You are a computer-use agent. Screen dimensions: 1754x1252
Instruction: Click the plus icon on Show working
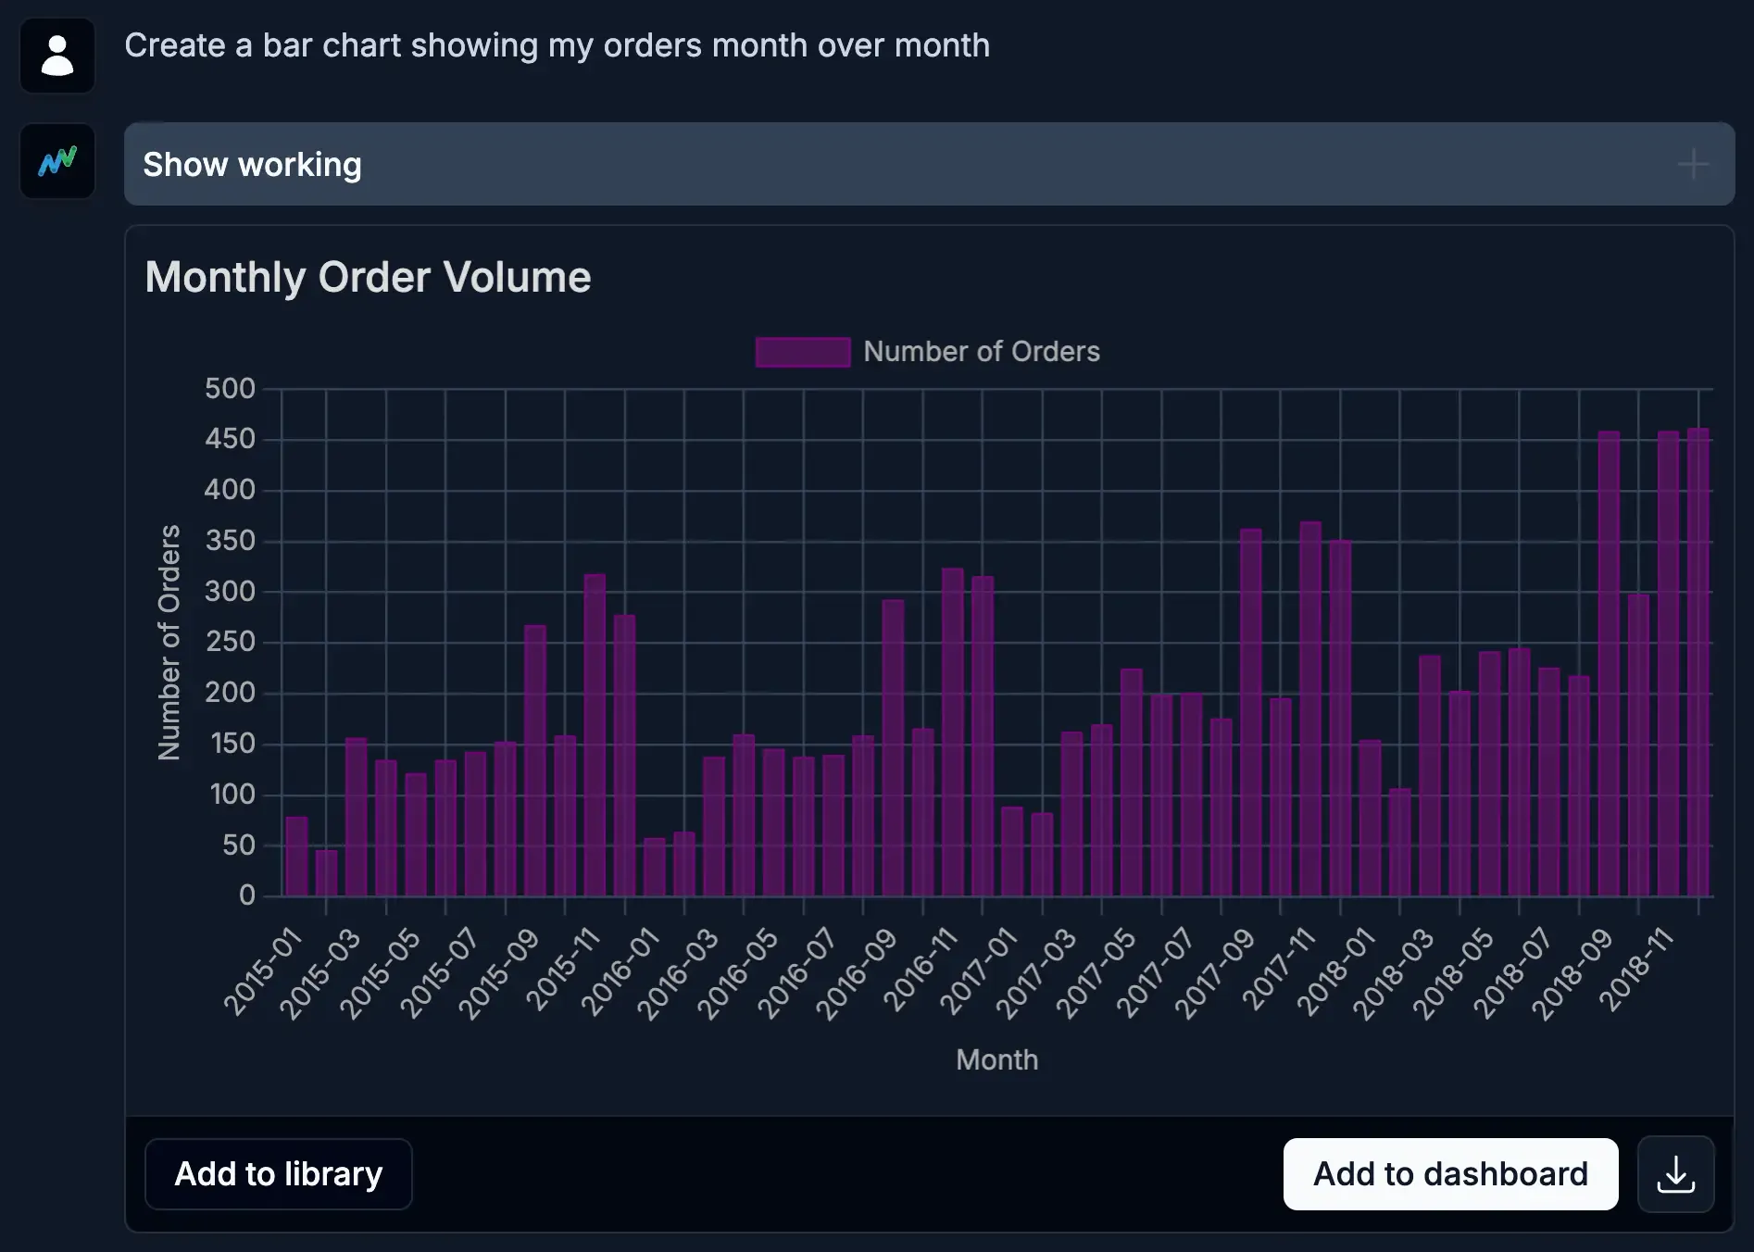[x=1692, y=165]
